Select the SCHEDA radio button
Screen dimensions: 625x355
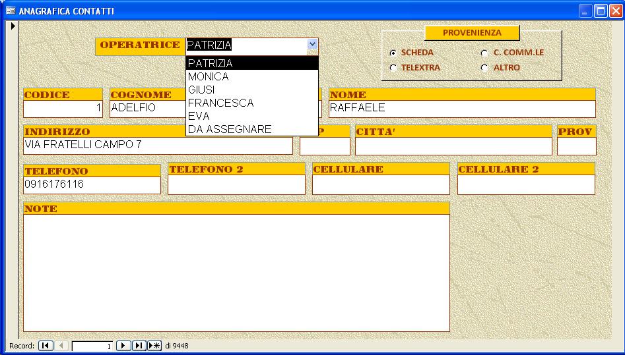393,53
